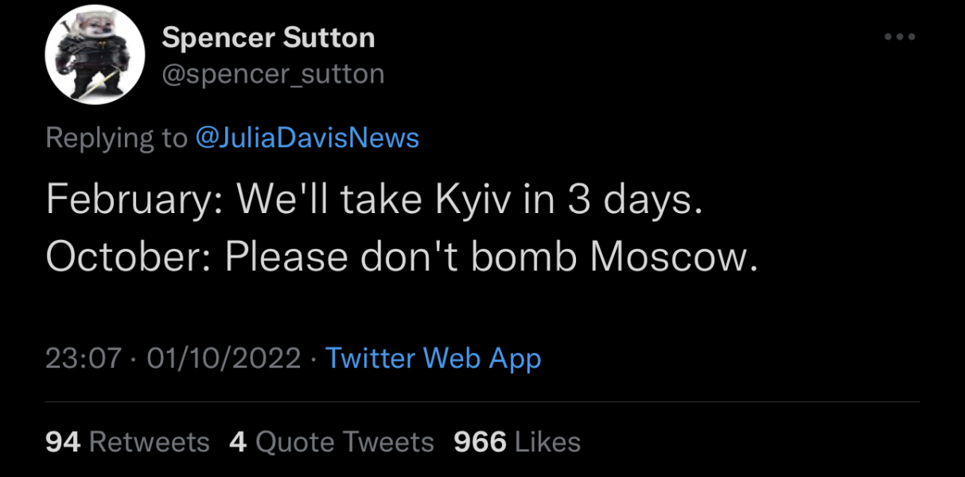This screenshot has height=477, width=965.
Task: Click the Retweets count number 94
Action: tap(64, 442)
